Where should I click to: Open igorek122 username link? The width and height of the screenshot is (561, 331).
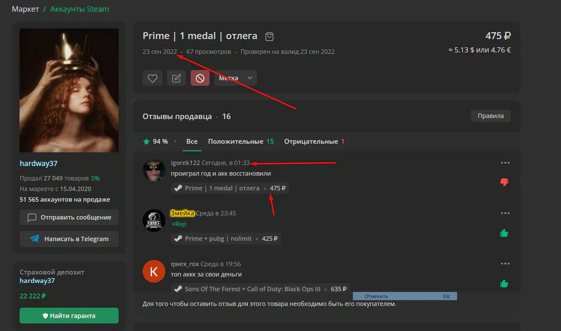coord(185,163)
